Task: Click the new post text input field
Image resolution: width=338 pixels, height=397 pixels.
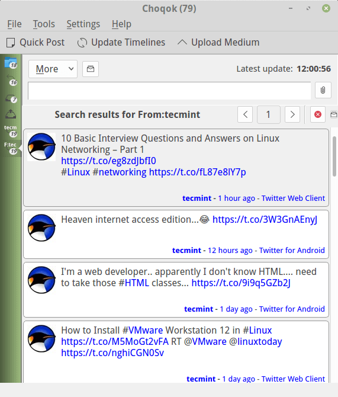Action: coord(169,91)
